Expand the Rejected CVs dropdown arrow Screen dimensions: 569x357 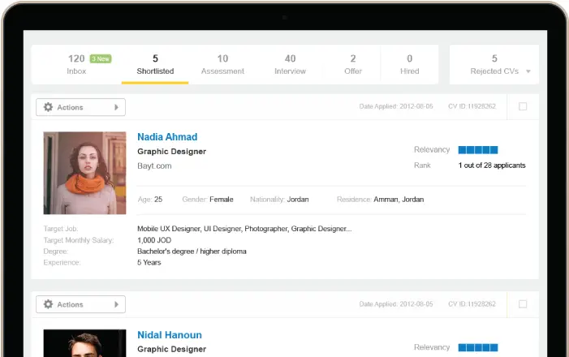[528, 72]
